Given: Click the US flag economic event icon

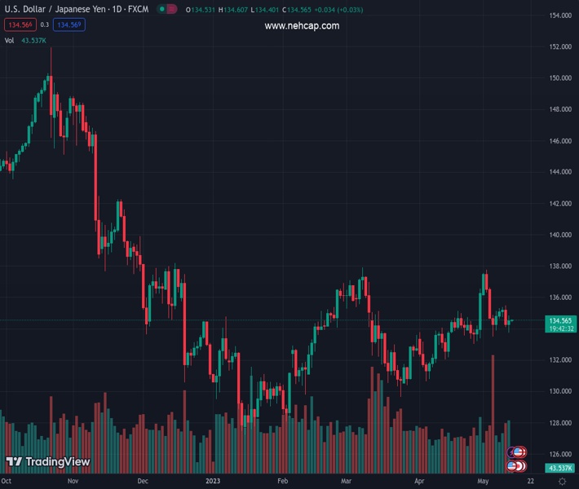Looking at the screenshot, I should tap(519, 452).
